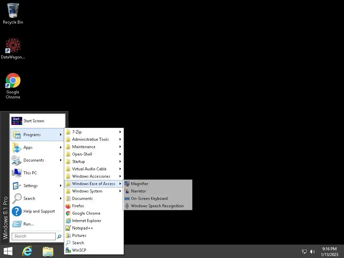Viewport: 344px width, 258px height.
Task: Click the Run... menu entry
Action: 37,224
